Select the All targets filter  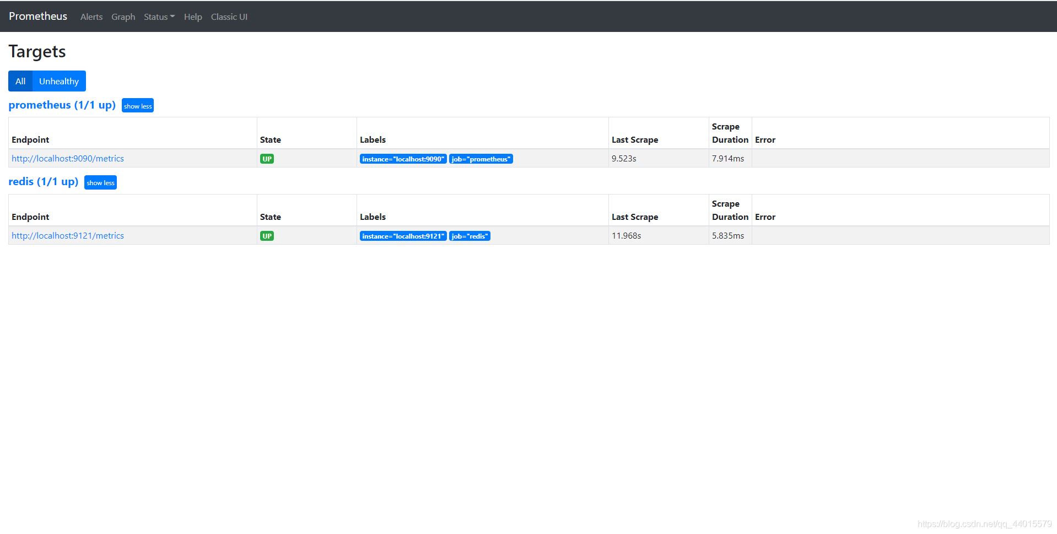point(20,81)
